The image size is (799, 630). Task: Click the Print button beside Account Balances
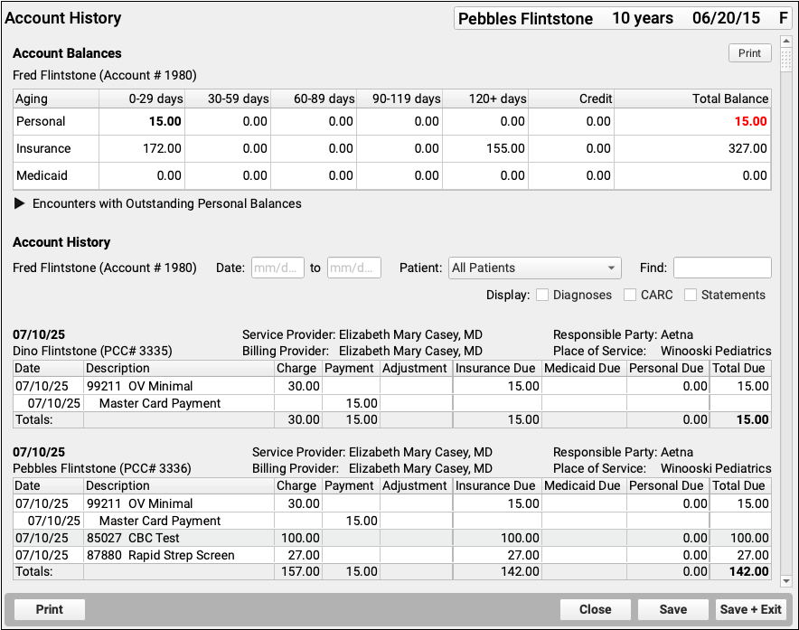click(x=749, y=53)
